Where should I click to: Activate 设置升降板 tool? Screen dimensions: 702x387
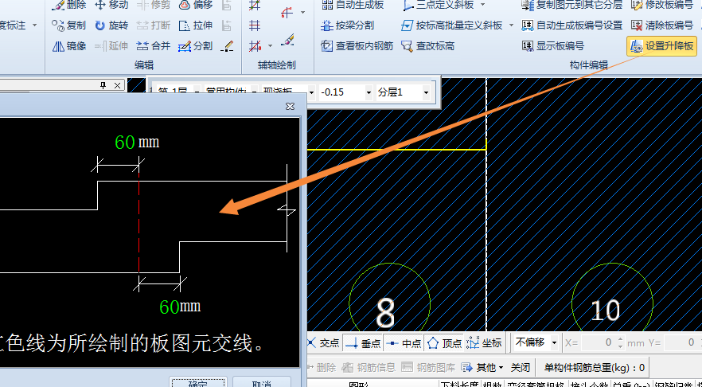click(661, 46)
